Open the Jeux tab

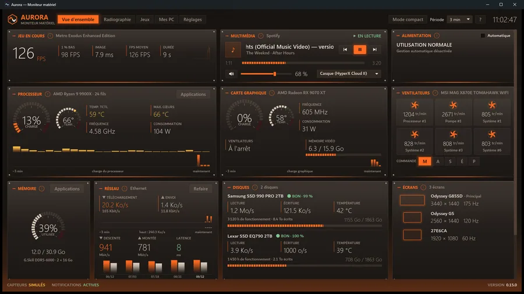145,19
